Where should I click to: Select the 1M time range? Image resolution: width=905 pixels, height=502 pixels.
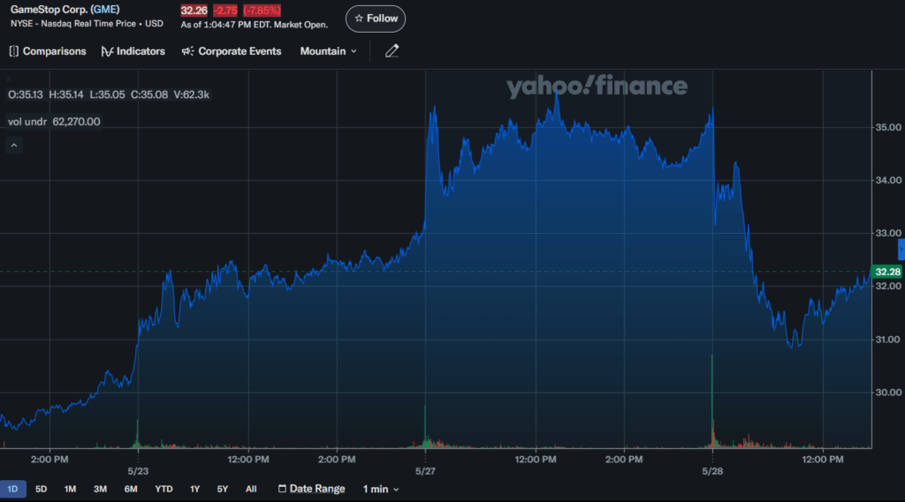click(70, 489)
